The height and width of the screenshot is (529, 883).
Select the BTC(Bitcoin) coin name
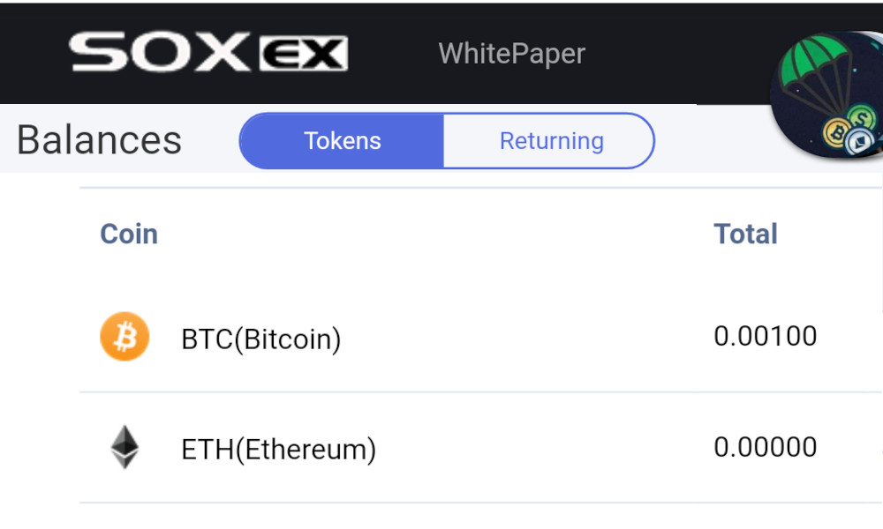[x=260, y=339]
